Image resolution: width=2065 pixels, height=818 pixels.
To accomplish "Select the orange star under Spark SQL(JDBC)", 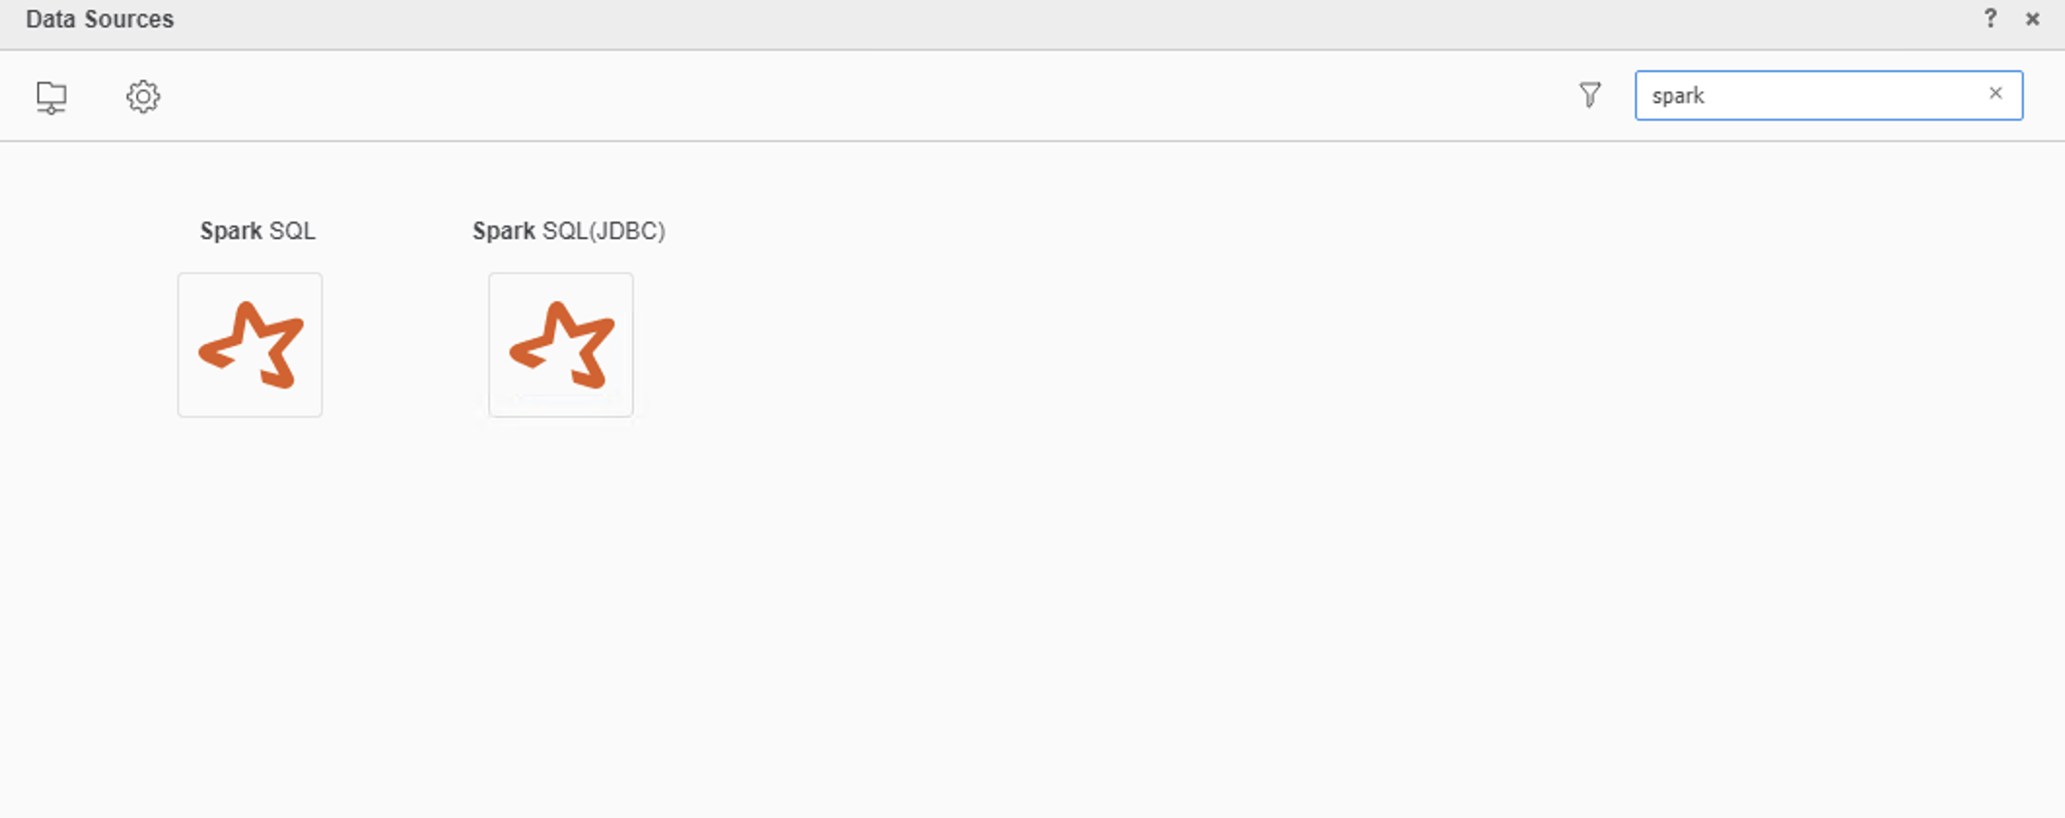I will click(x=562, y=345).
